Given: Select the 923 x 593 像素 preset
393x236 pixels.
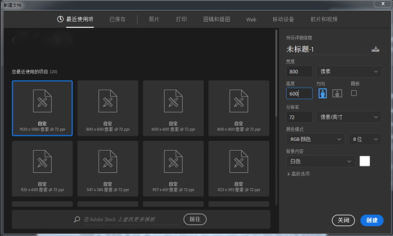Looking at the screenshot, I should tap(239, 169).
